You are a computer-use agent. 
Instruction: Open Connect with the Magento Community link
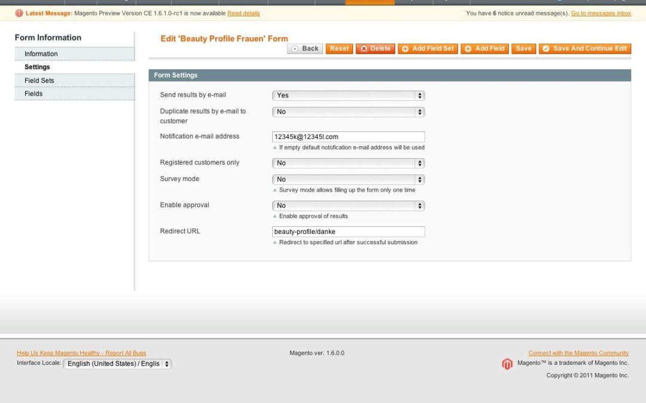click(578, 353)
